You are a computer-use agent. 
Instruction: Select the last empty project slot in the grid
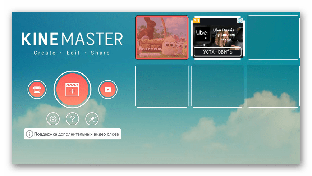click(273, 86)
